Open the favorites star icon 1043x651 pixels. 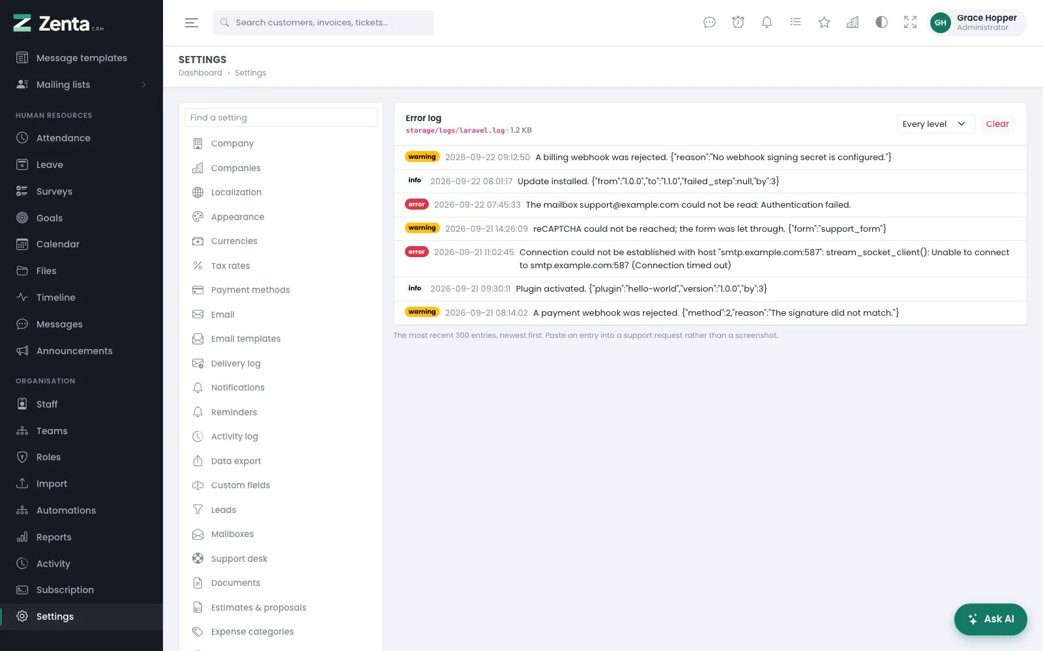click(824, 23)
